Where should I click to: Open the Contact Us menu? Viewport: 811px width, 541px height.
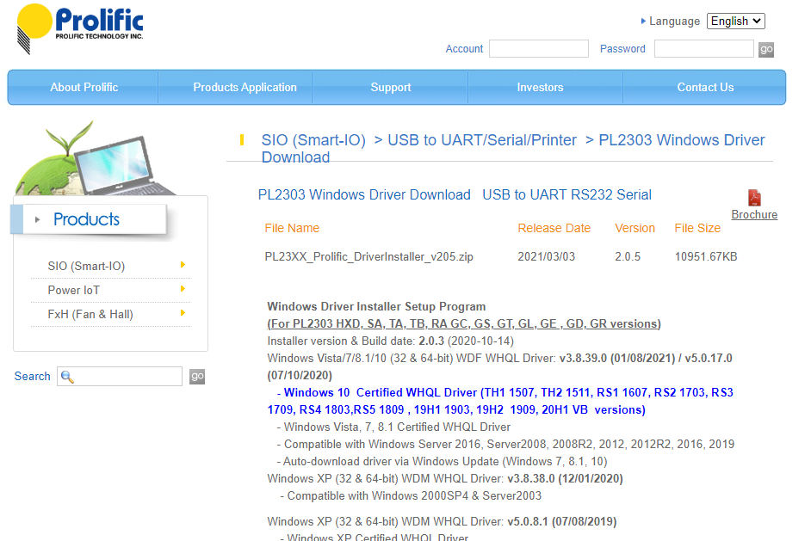[705, 88]
